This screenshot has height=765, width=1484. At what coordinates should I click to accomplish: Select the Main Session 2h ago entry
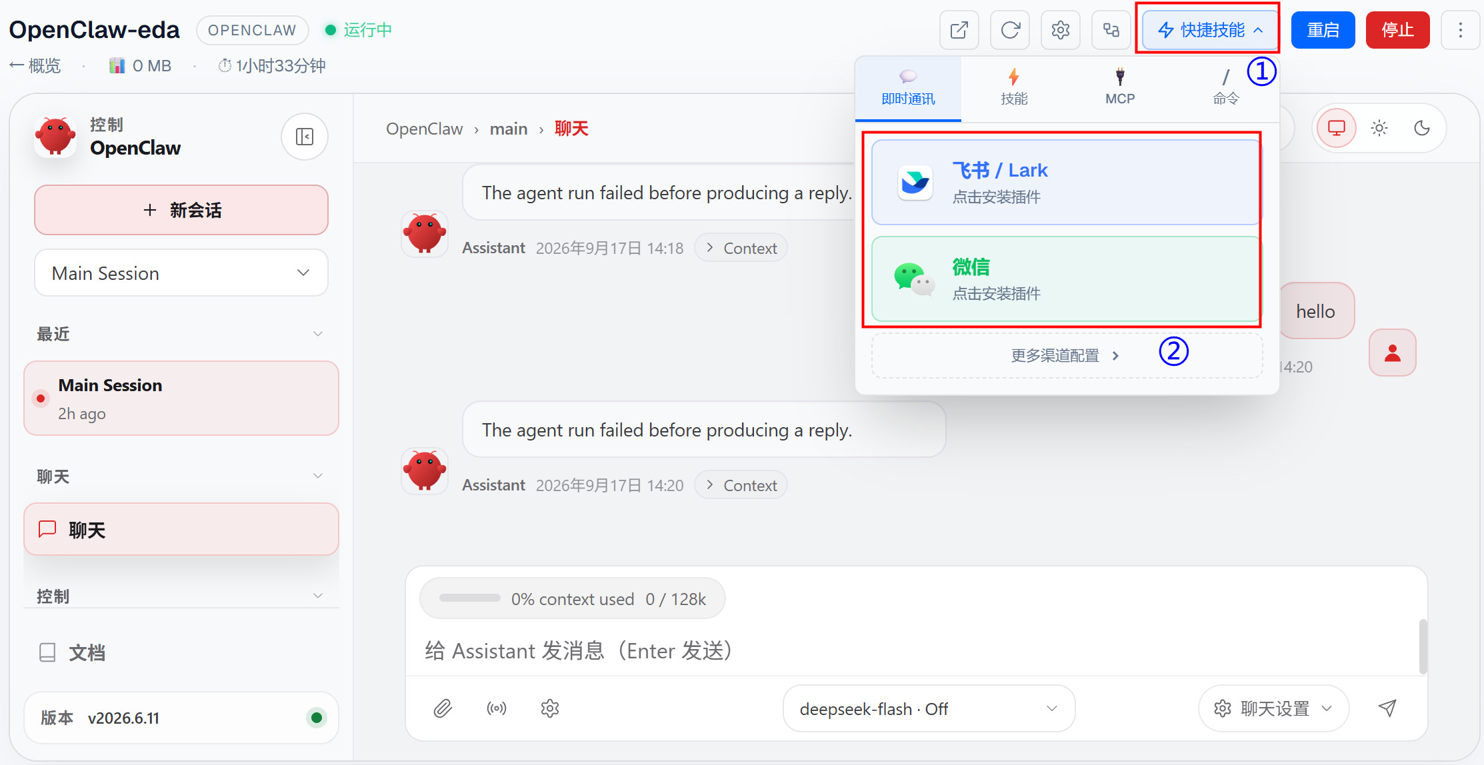coord(181,398)
